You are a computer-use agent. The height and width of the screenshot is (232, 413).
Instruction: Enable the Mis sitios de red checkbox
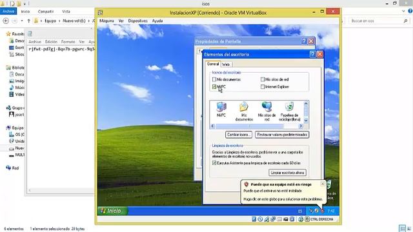point(263,79)
